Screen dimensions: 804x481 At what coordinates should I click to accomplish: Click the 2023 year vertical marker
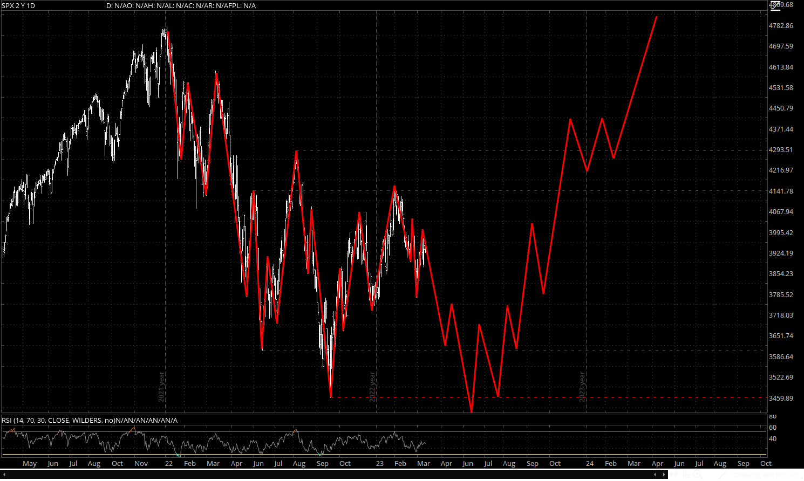click(x=582, y=387)
